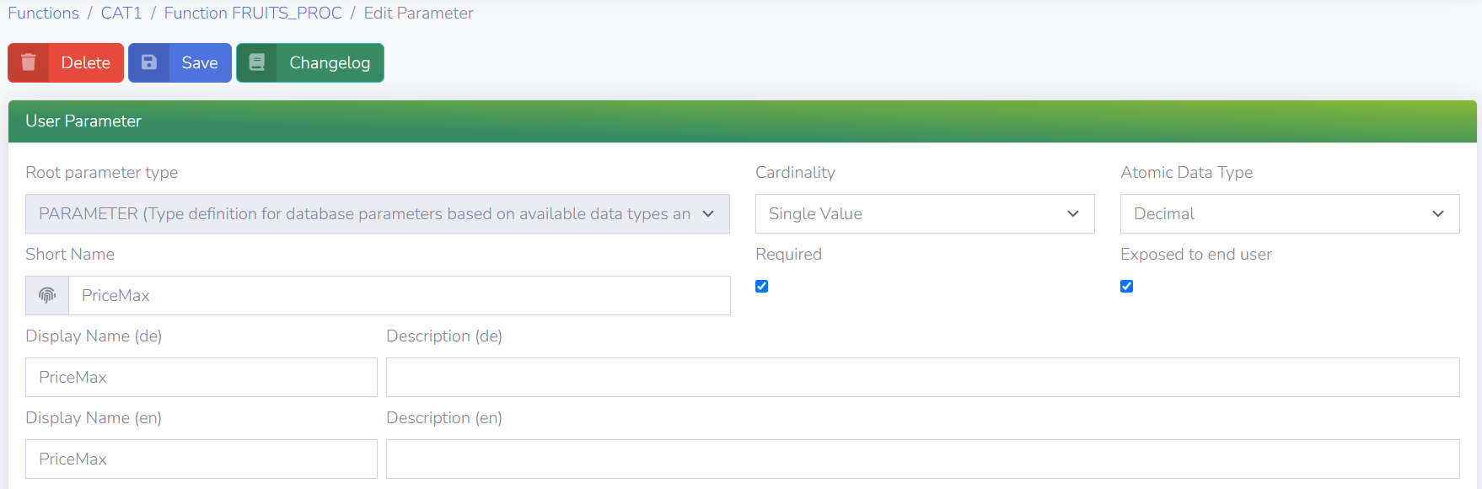Click the floppy disk icon on Save
This screenshot has width=1482, height=489.
pyautogui.click(x=149, y=62)
